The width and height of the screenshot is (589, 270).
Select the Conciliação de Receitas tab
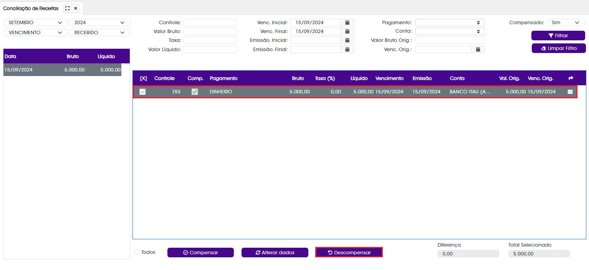point(31,8)
